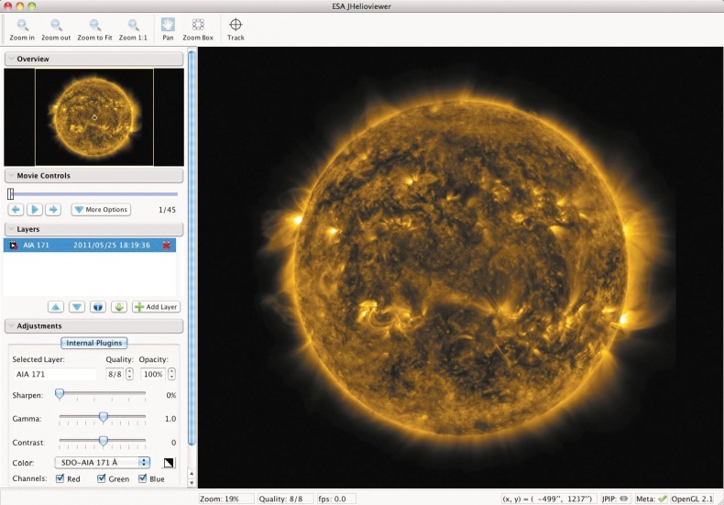Open the SDO-AIA 171 color dropdown
The width and height of the screenshot is (724, 505).
click(x=103, y=462)
